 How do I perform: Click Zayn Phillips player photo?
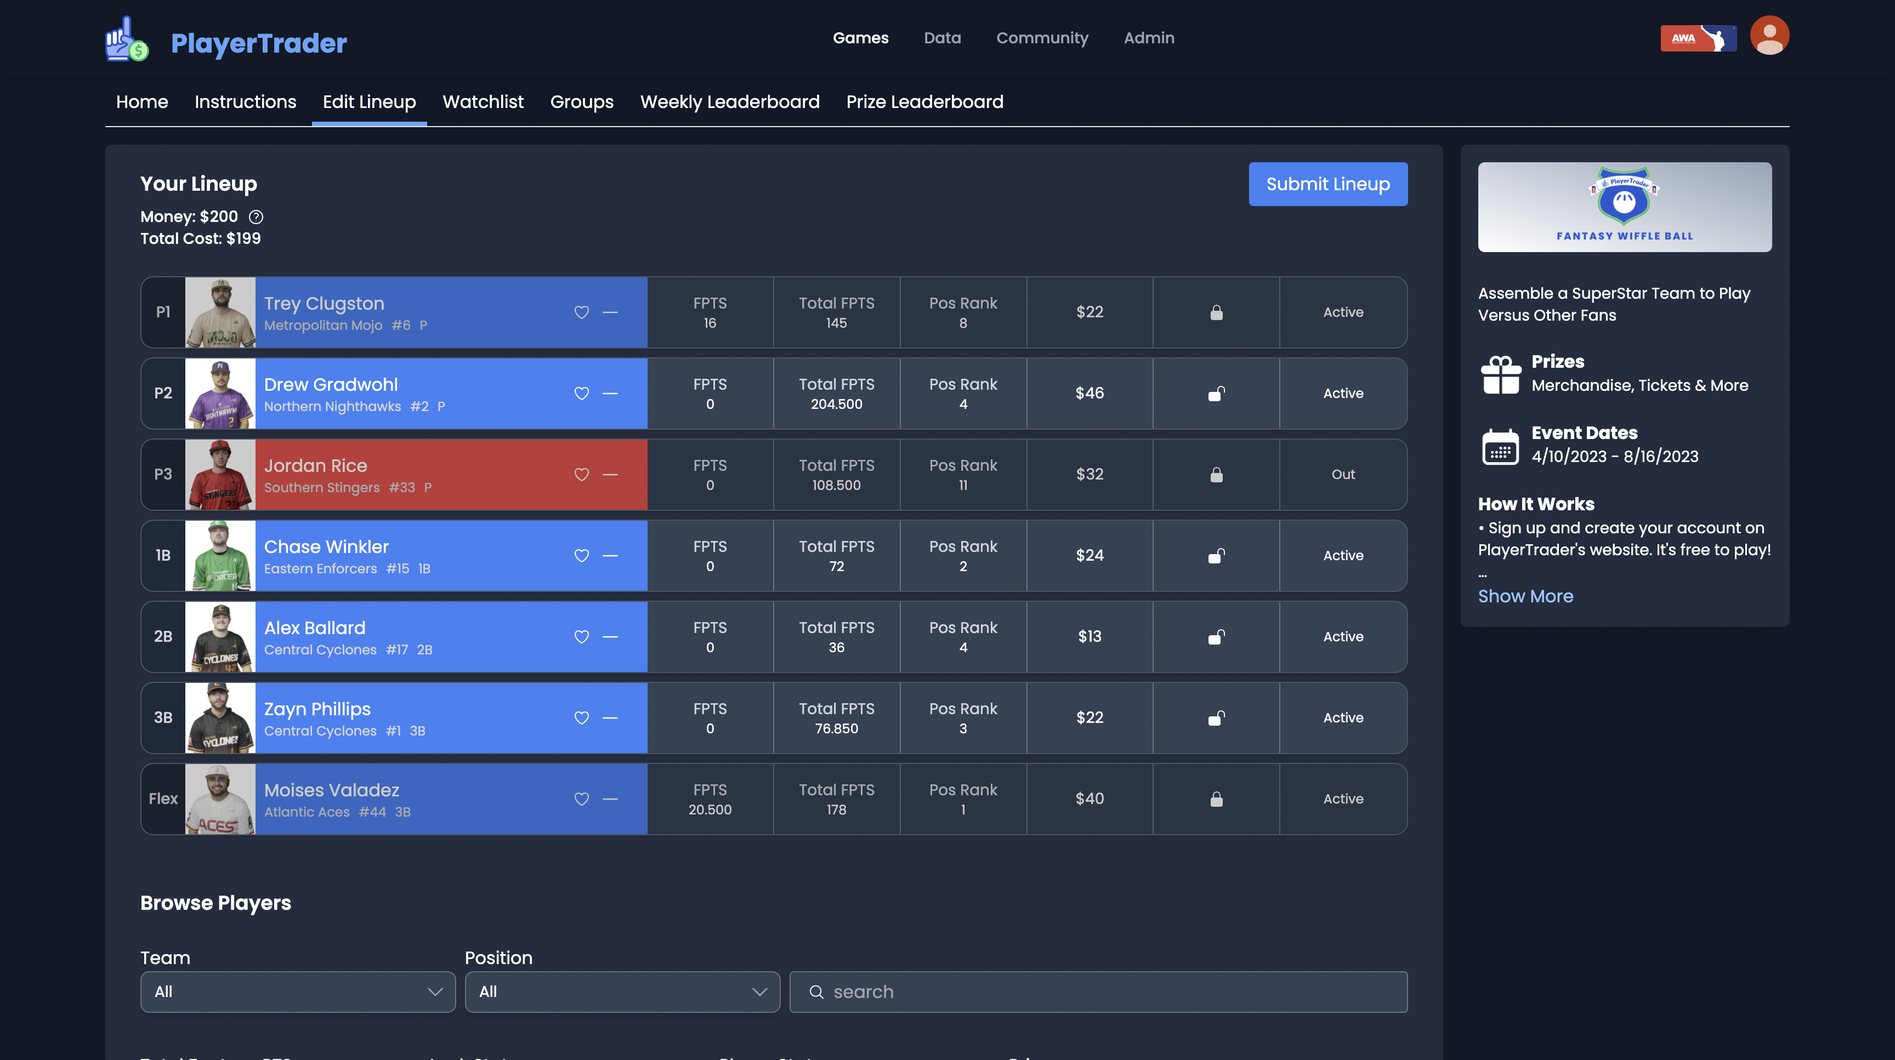tap(220, 717)
